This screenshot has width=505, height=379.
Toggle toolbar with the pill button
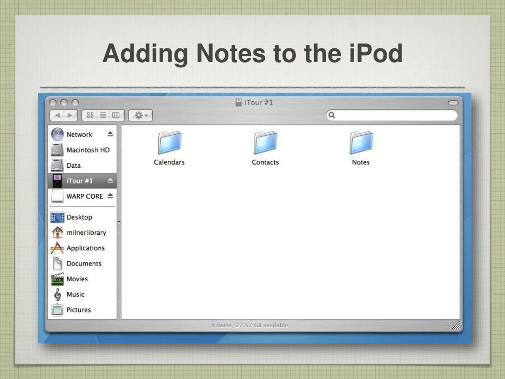(453, 103)
